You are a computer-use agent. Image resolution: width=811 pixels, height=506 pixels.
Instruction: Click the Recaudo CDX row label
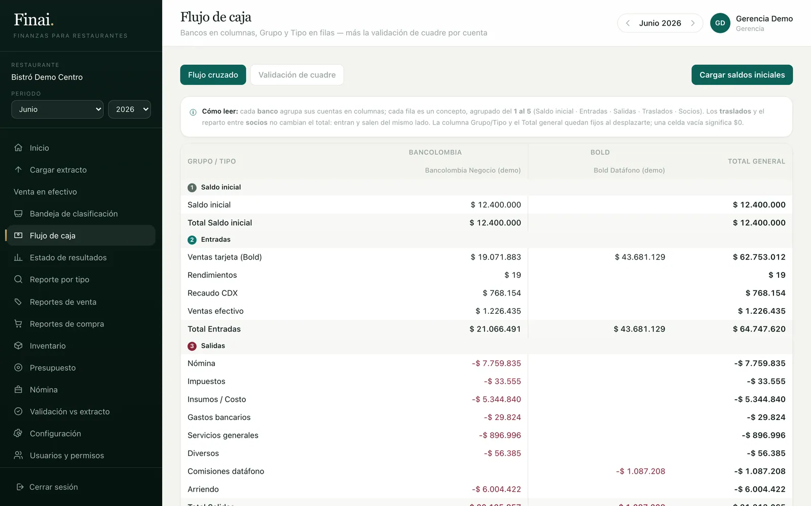pyautogui.click(x=212, y=293)
